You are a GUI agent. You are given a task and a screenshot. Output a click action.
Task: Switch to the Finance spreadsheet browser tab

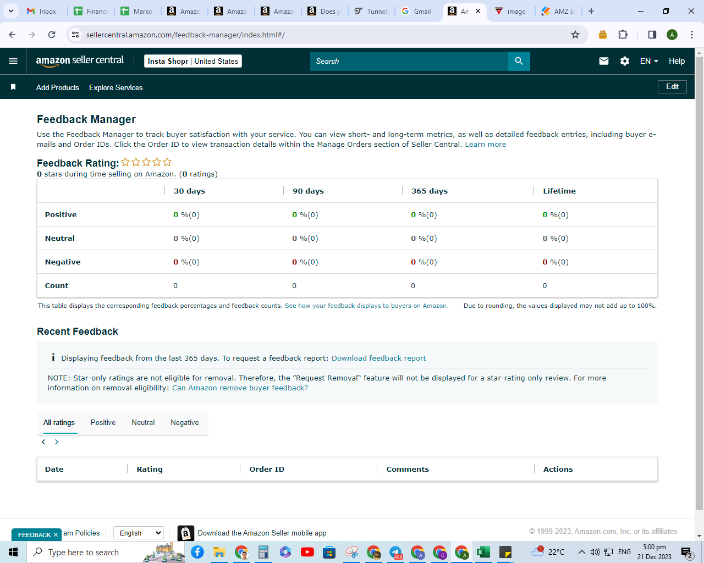91,11
